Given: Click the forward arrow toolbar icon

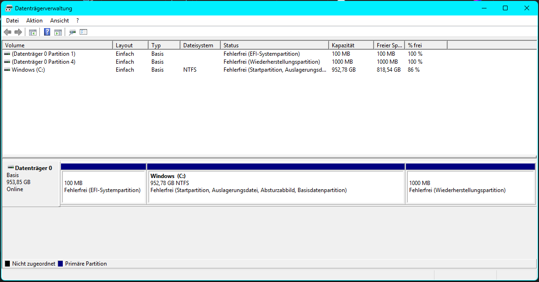Looking at the screenshot, I should (18, 32).
